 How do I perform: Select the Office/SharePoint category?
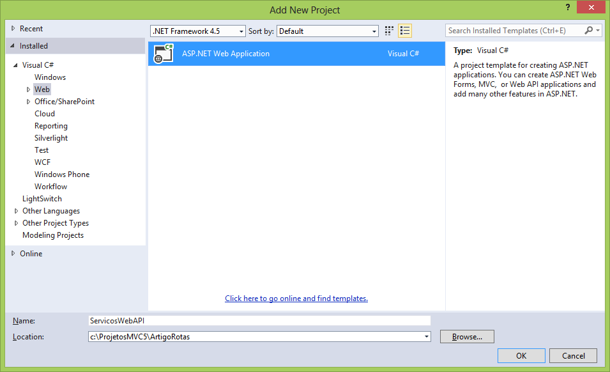(x=65, y=102)
